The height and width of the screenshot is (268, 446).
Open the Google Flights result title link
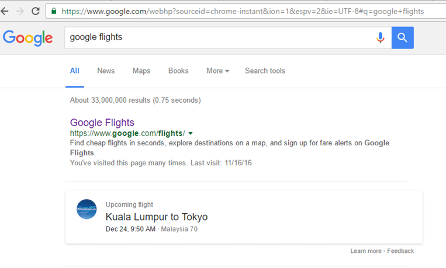[102, 123]
